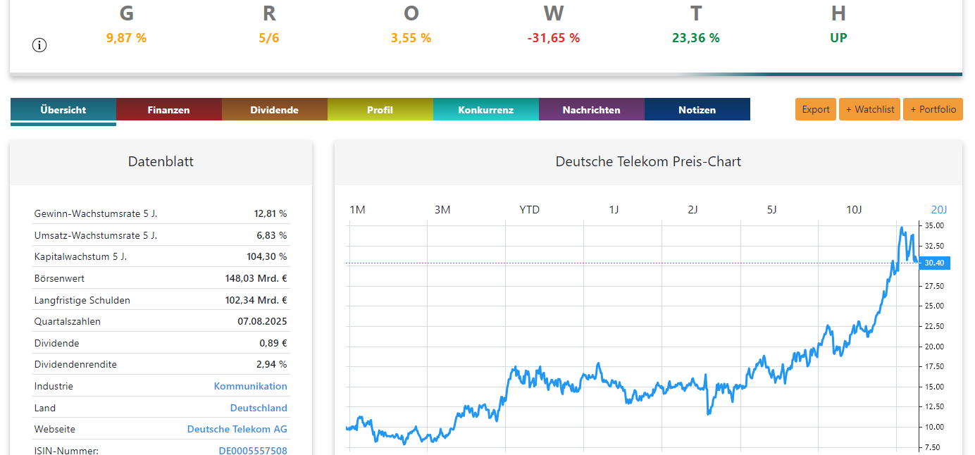Click Kapitalwachstum value 104,30 %
The width and height of the screenshot is (975, 455).
[x=266, y=256]
